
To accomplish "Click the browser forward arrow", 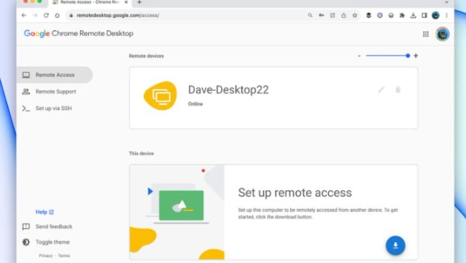I will click(x=35, y=16).
